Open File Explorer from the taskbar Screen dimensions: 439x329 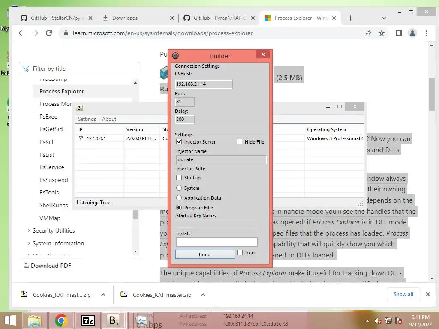coord(34,320)
